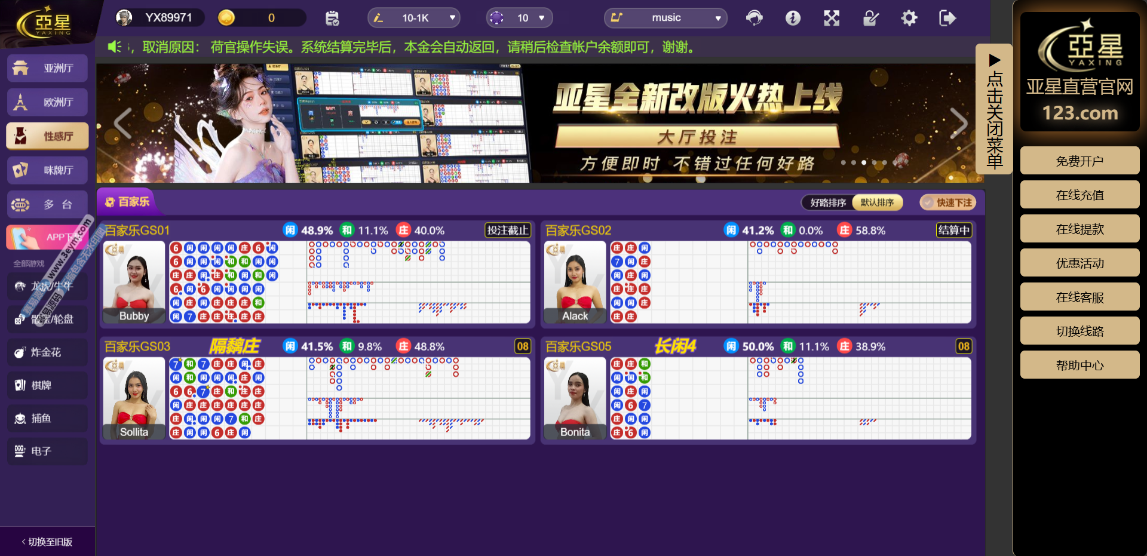Select the 亚洲厅 hall in the sidebar
This screenshot has width=1147, height=556.
[48, 68]
